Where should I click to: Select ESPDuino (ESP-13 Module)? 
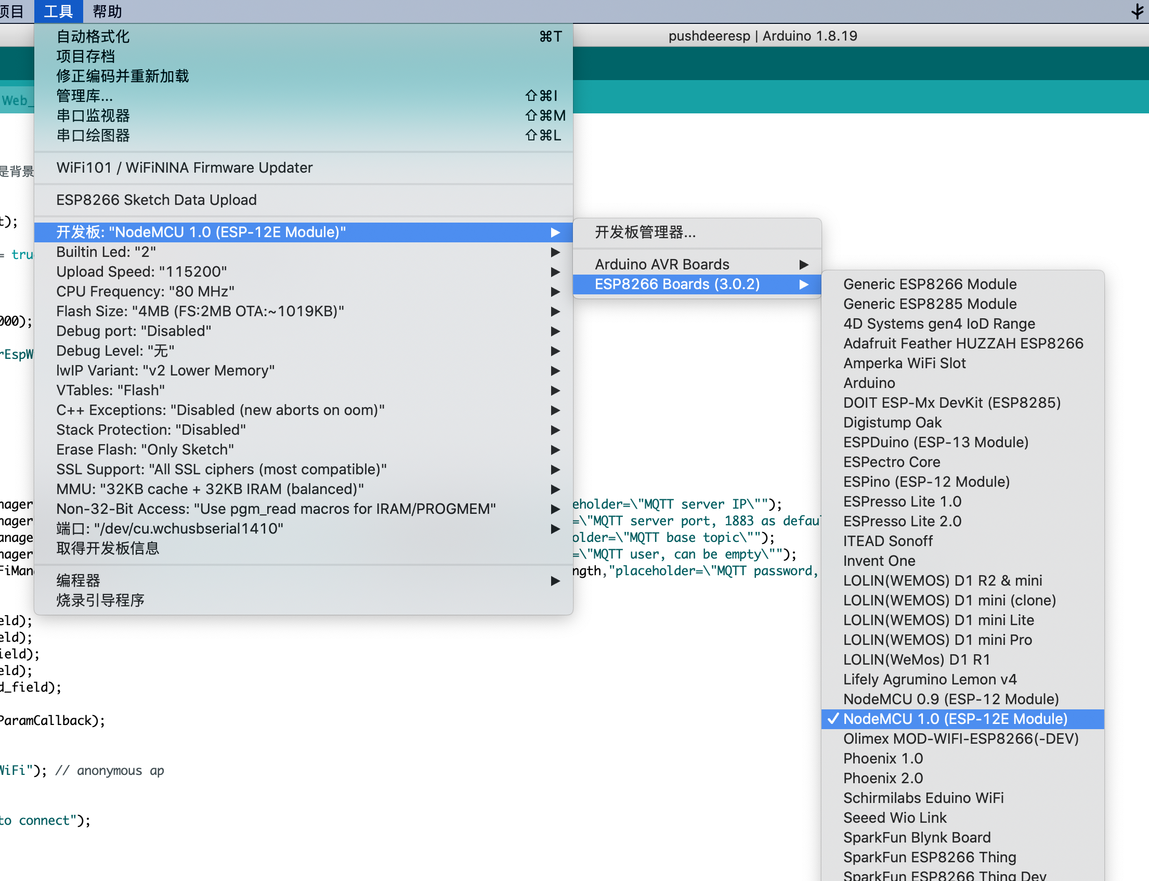pos(963,443)
